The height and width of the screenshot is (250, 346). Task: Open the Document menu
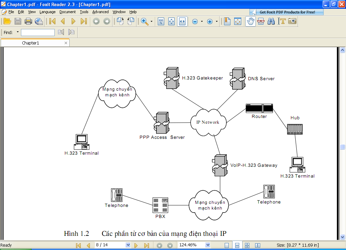(x=68, y=12)
